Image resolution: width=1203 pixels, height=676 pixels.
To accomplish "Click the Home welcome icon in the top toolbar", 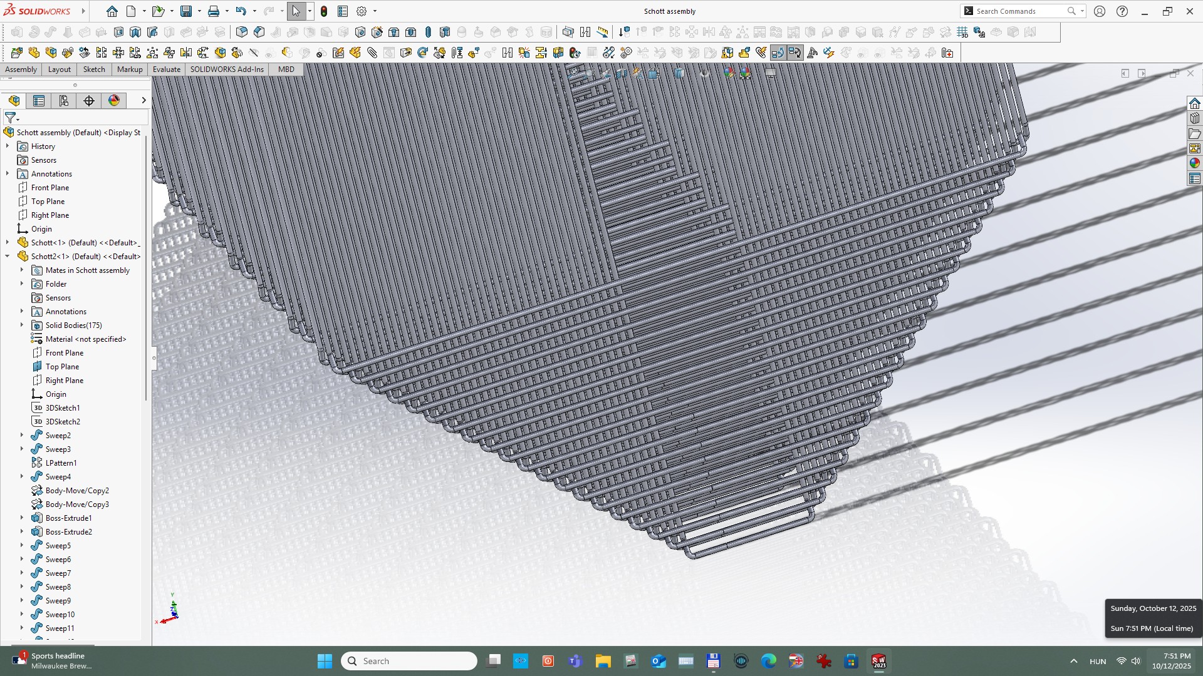I will pyautogui.click(x=112, y=11).
